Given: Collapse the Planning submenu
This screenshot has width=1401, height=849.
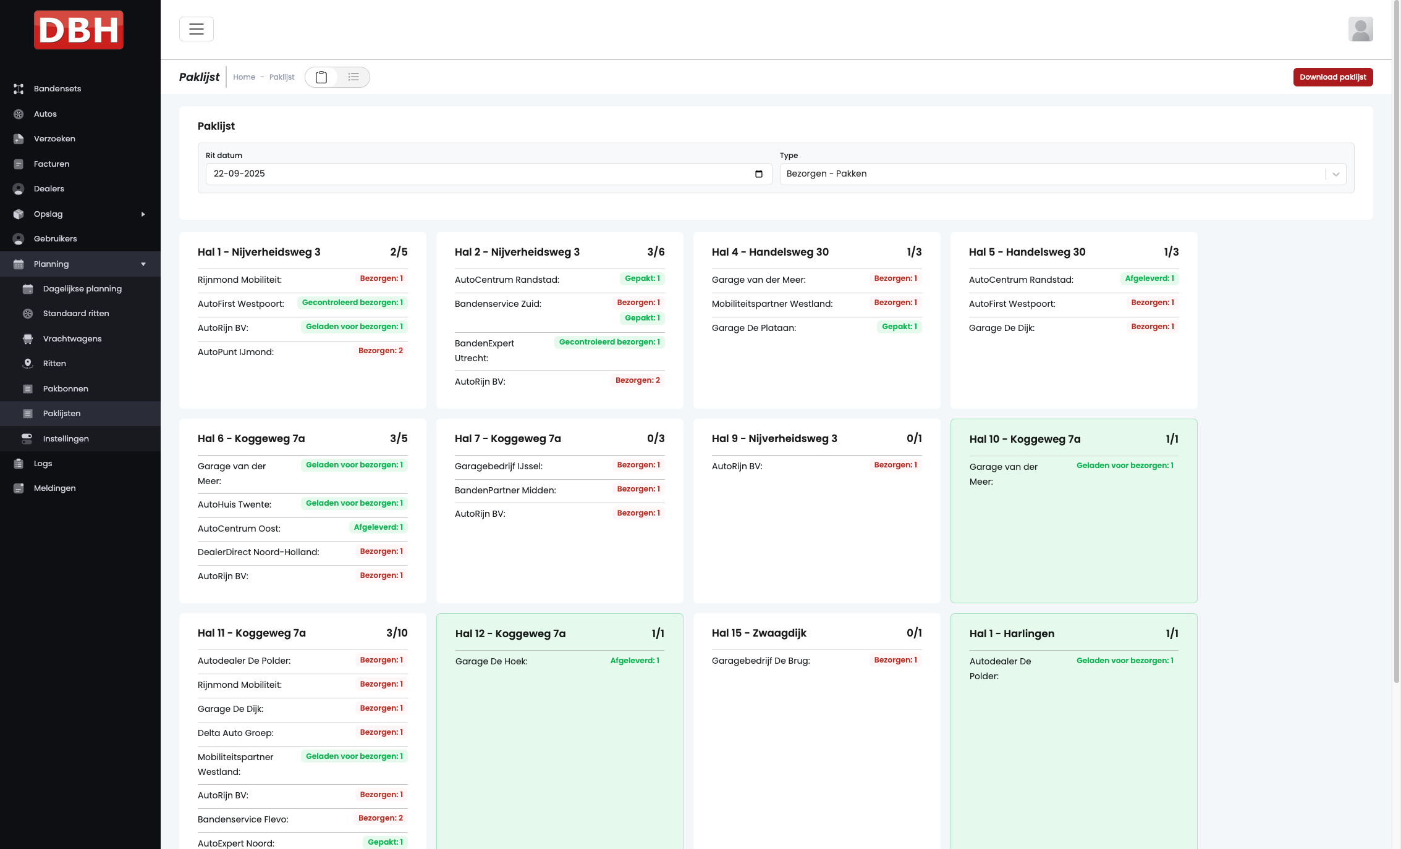Looking at the screenshot, I should coord(143,264).
